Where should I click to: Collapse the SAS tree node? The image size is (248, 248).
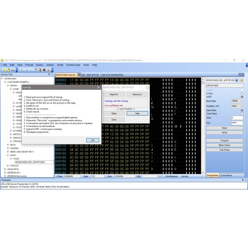[x=8, y=155]
